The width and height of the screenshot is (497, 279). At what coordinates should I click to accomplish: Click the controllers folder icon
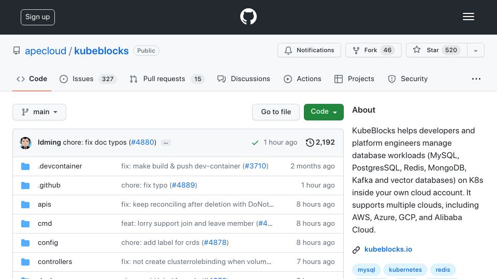pyautogui.click(x=25, y=262)
